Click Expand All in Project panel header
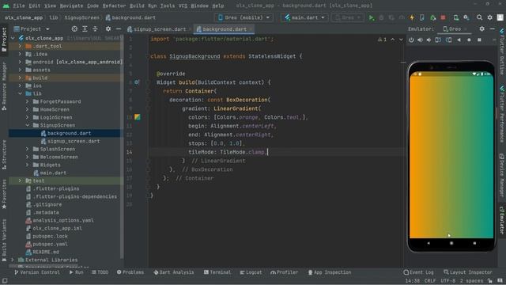 click(85, 29)
